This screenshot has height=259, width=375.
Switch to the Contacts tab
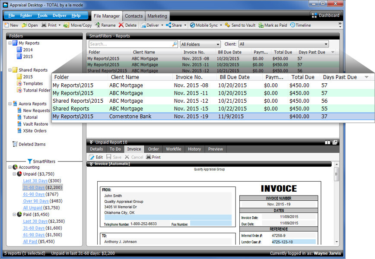pyautogui.click(x=133, y=16)
